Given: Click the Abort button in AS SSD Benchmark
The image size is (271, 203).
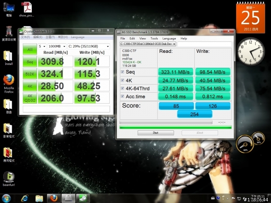Looking at the screenshot, I should [x=200, y=133].
